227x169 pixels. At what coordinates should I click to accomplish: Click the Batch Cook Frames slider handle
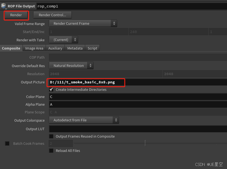pyautogui.click(x=145, y=143)
